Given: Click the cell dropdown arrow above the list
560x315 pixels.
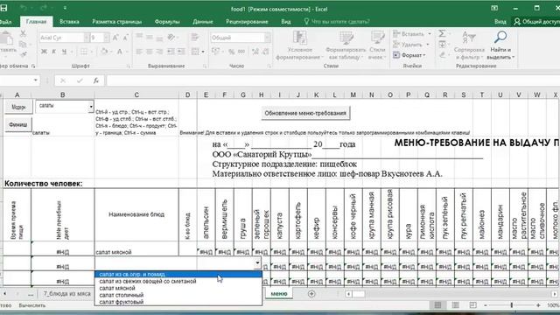Looking at the screenshot, I should (x=257, y=263).
